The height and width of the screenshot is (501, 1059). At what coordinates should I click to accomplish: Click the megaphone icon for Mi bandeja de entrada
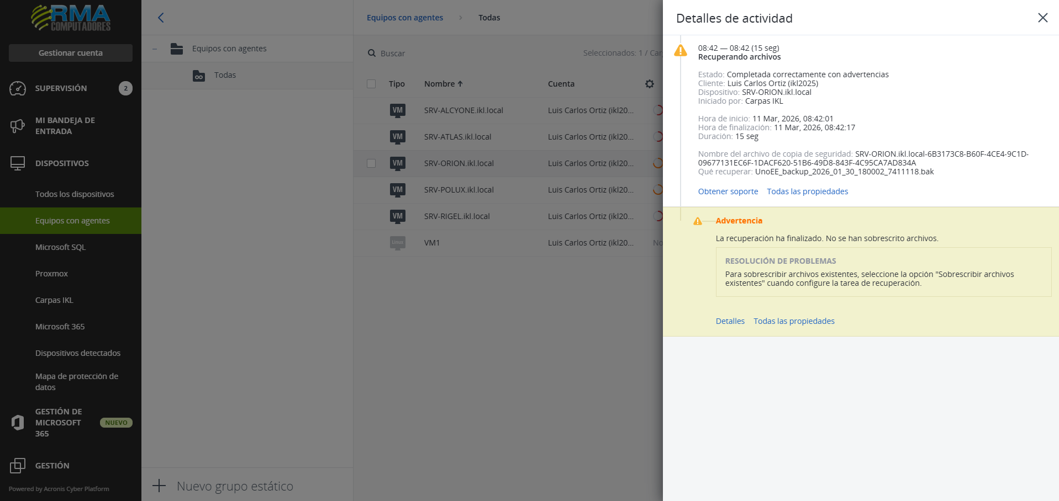tap(18, 126)
